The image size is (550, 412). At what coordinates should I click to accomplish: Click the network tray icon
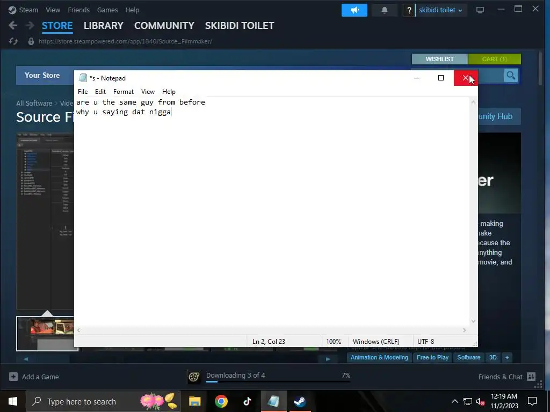[x=468, y=401]
